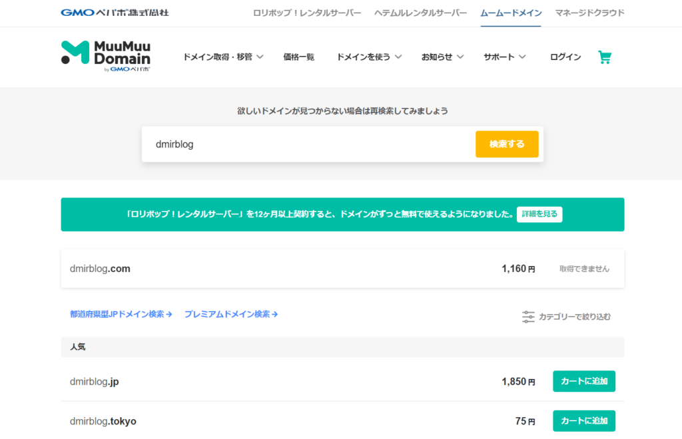This screenshot has height=439, width=682.
Task: Open the shopping cart icon
Action: pos(604,57)
